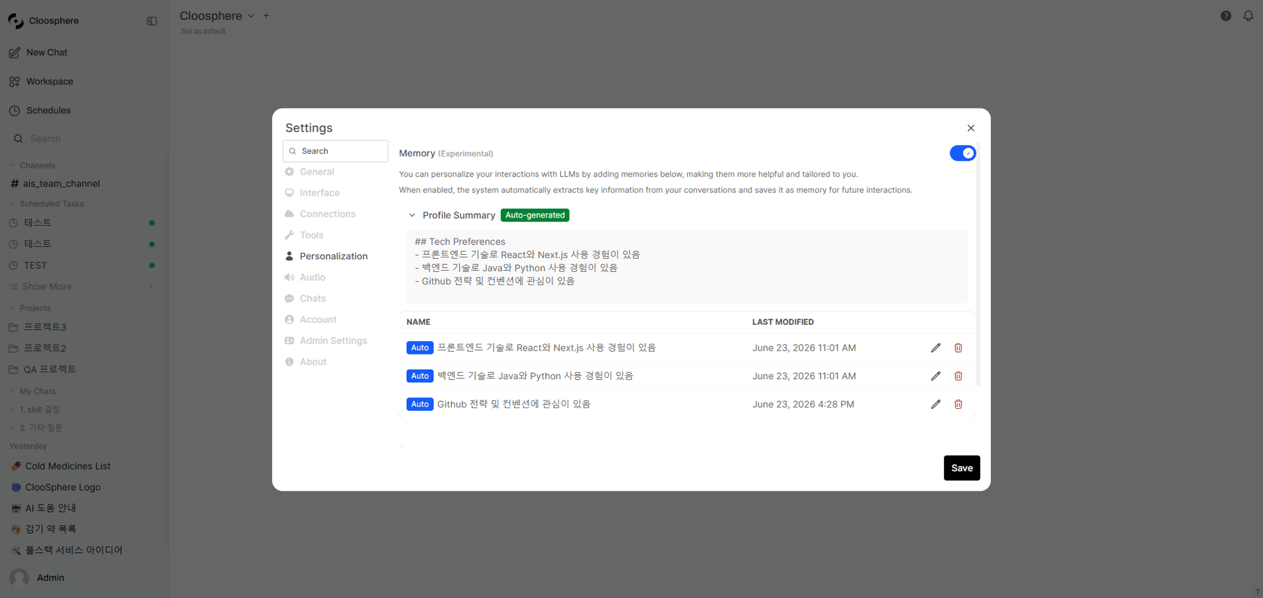
Task: Edit the React and Next.js memory entry
Action: click(x=936, y=348)
